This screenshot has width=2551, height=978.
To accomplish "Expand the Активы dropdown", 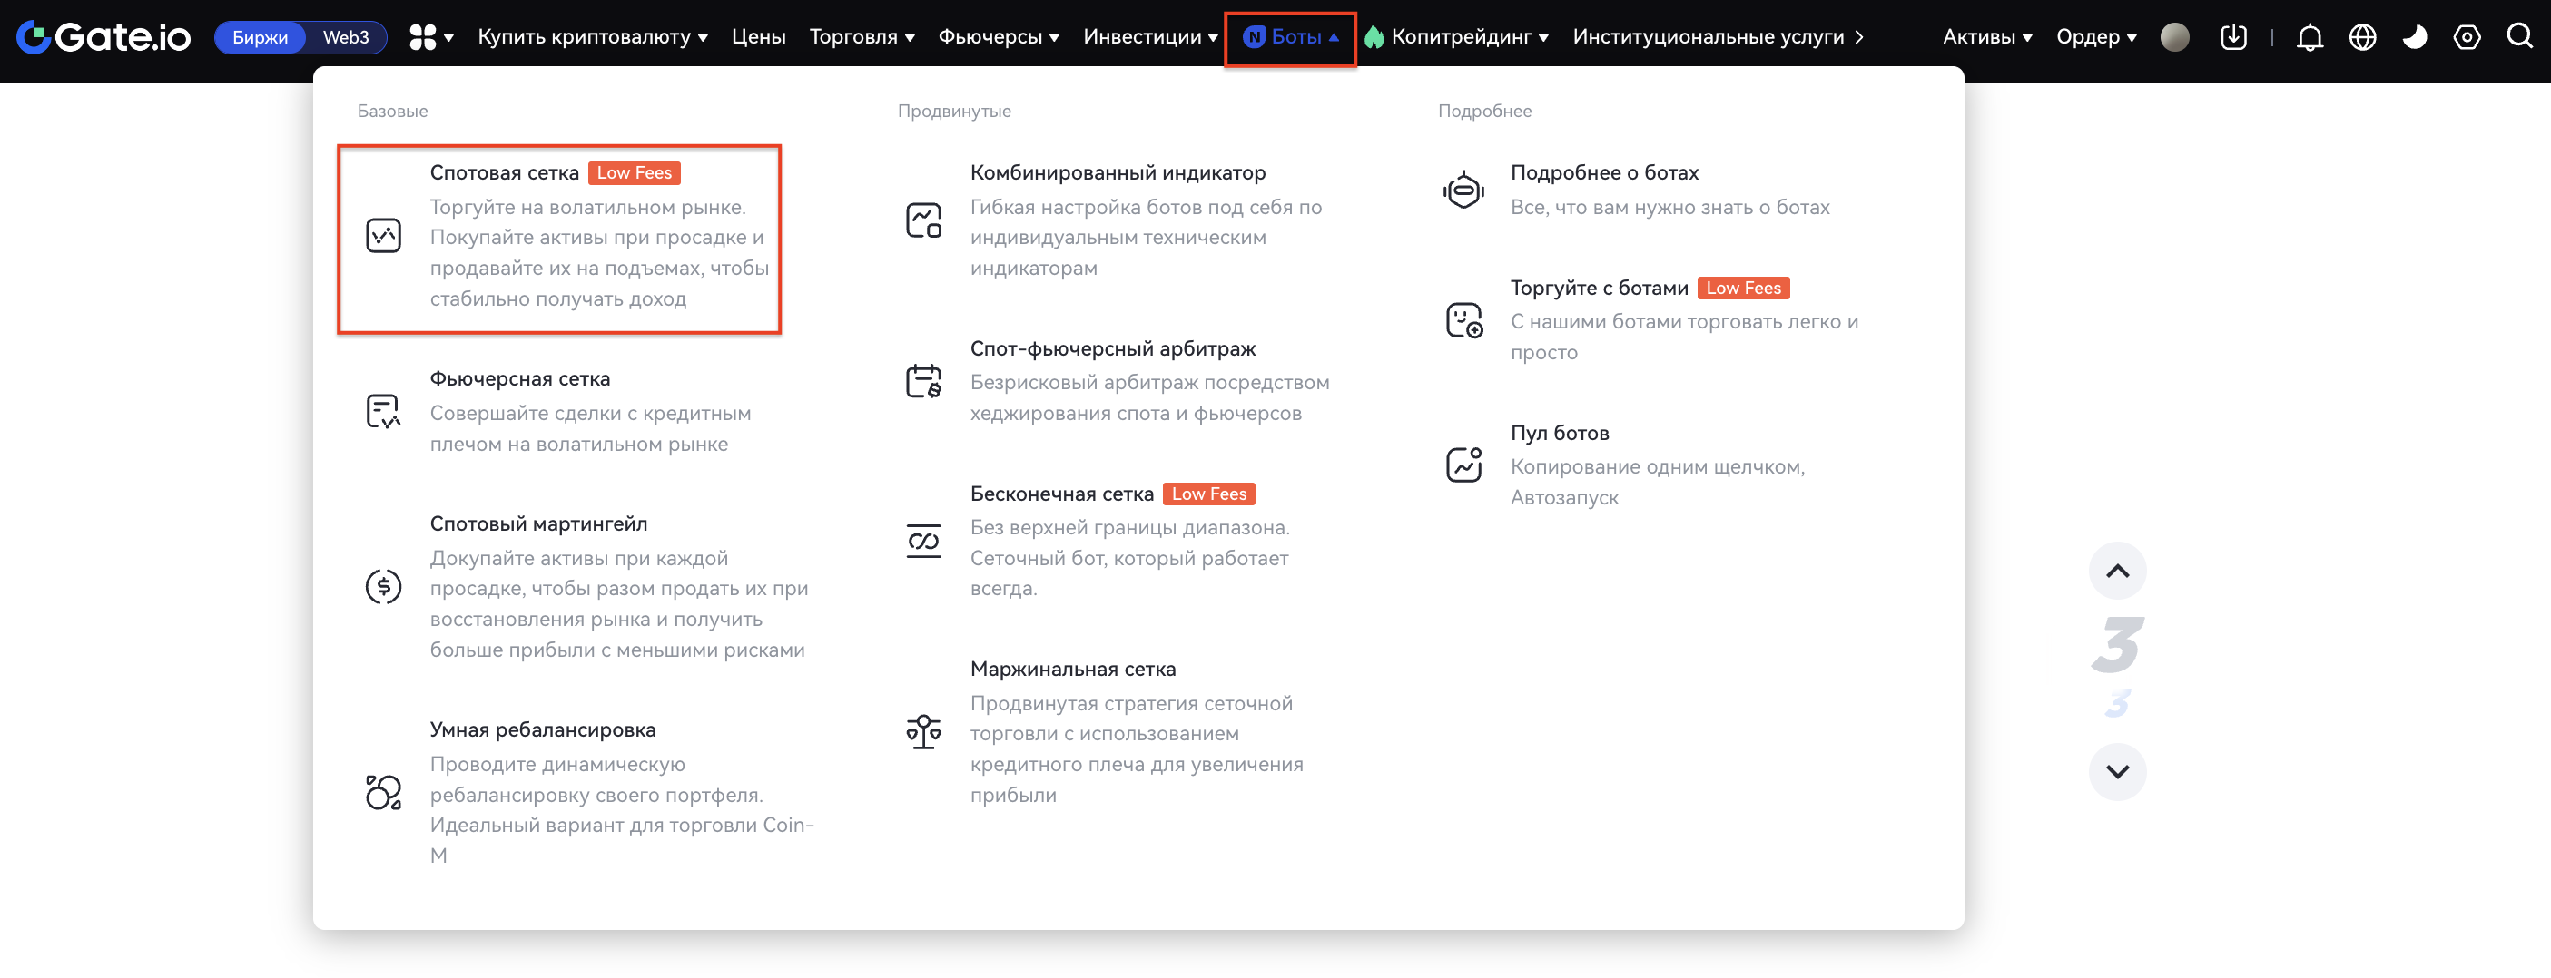I will pos(1986,37).
